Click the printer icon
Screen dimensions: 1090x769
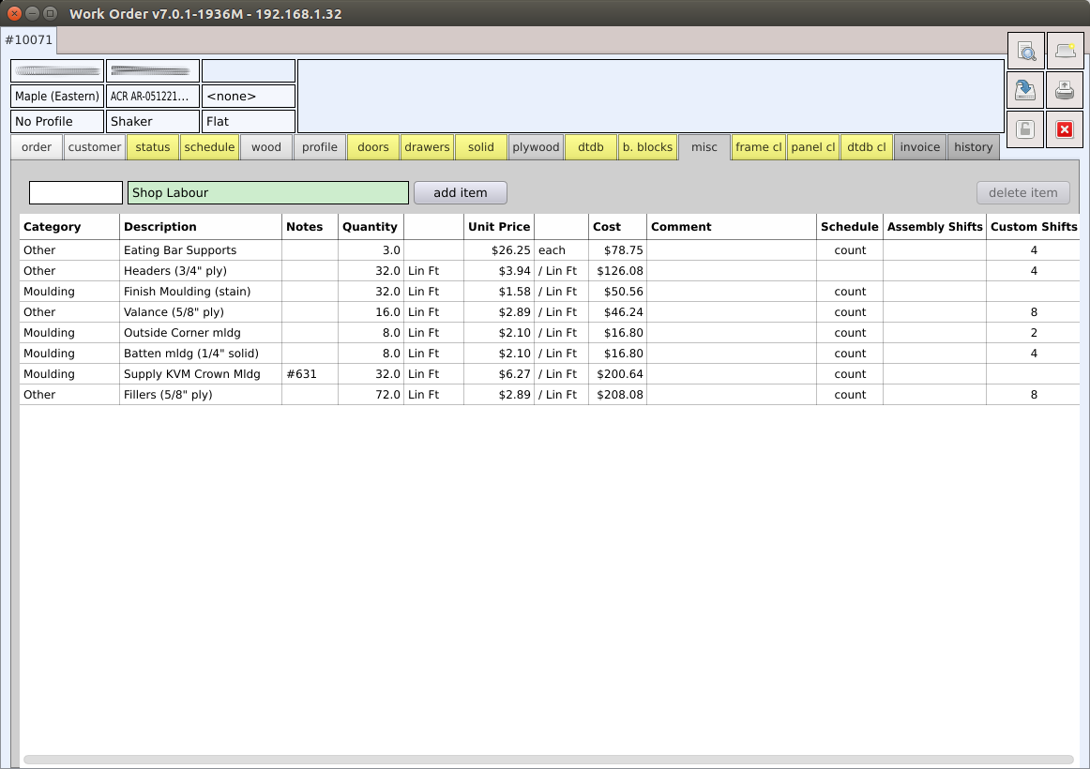tap(1065, 90)
